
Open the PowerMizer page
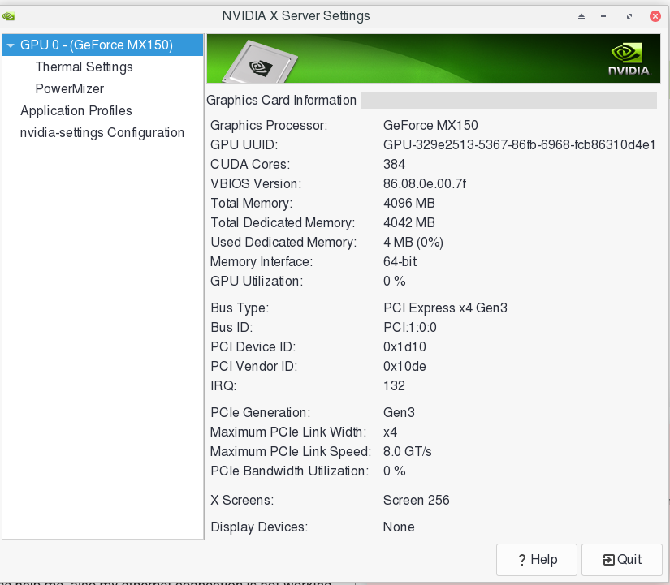coord(69,89)
